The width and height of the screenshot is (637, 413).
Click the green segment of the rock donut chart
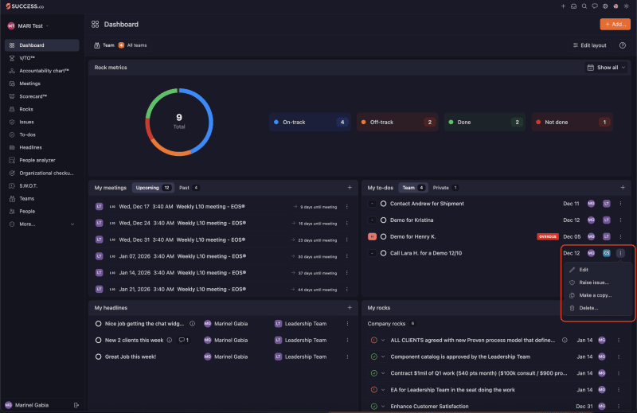[157, 99]
